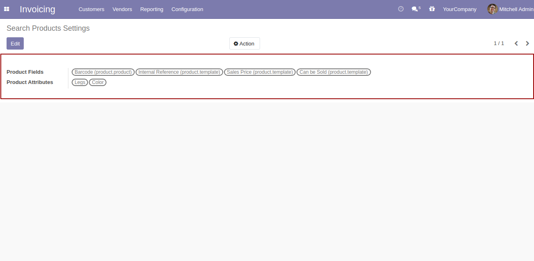Click the Product Fields label

[25, 72]
